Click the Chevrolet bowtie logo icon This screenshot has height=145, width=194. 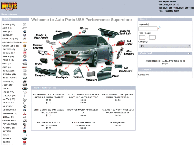(x=25, y=42)
